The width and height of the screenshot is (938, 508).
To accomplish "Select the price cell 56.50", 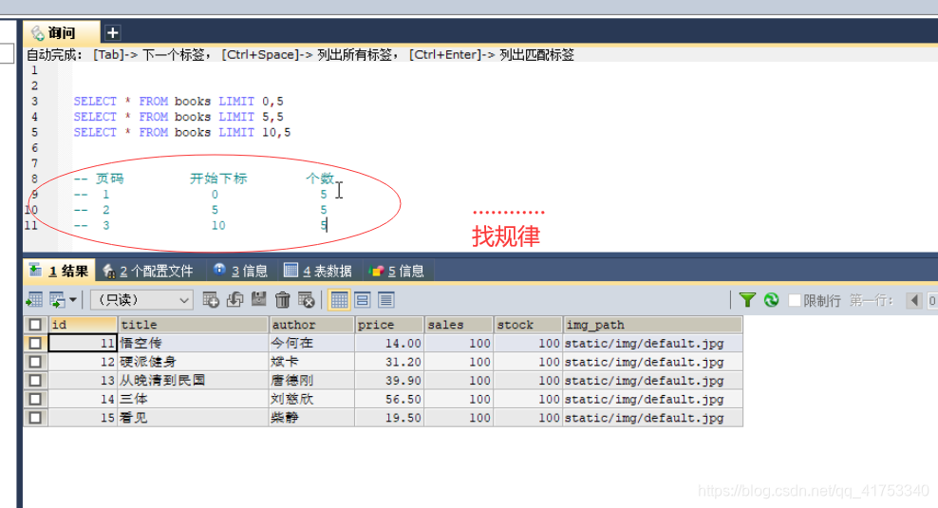I will click(x=389, y=399).
